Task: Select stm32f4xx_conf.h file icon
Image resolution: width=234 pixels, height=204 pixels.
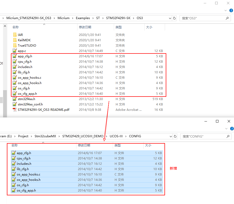Action: coord(15,104)
